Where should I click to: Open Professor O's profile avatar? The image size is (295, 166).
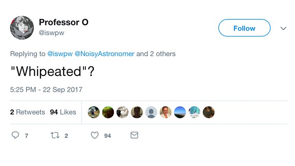point(22,28)
